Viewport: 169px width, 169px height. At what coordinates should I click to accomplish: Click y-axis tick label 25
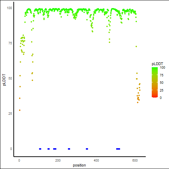point(10,114)
